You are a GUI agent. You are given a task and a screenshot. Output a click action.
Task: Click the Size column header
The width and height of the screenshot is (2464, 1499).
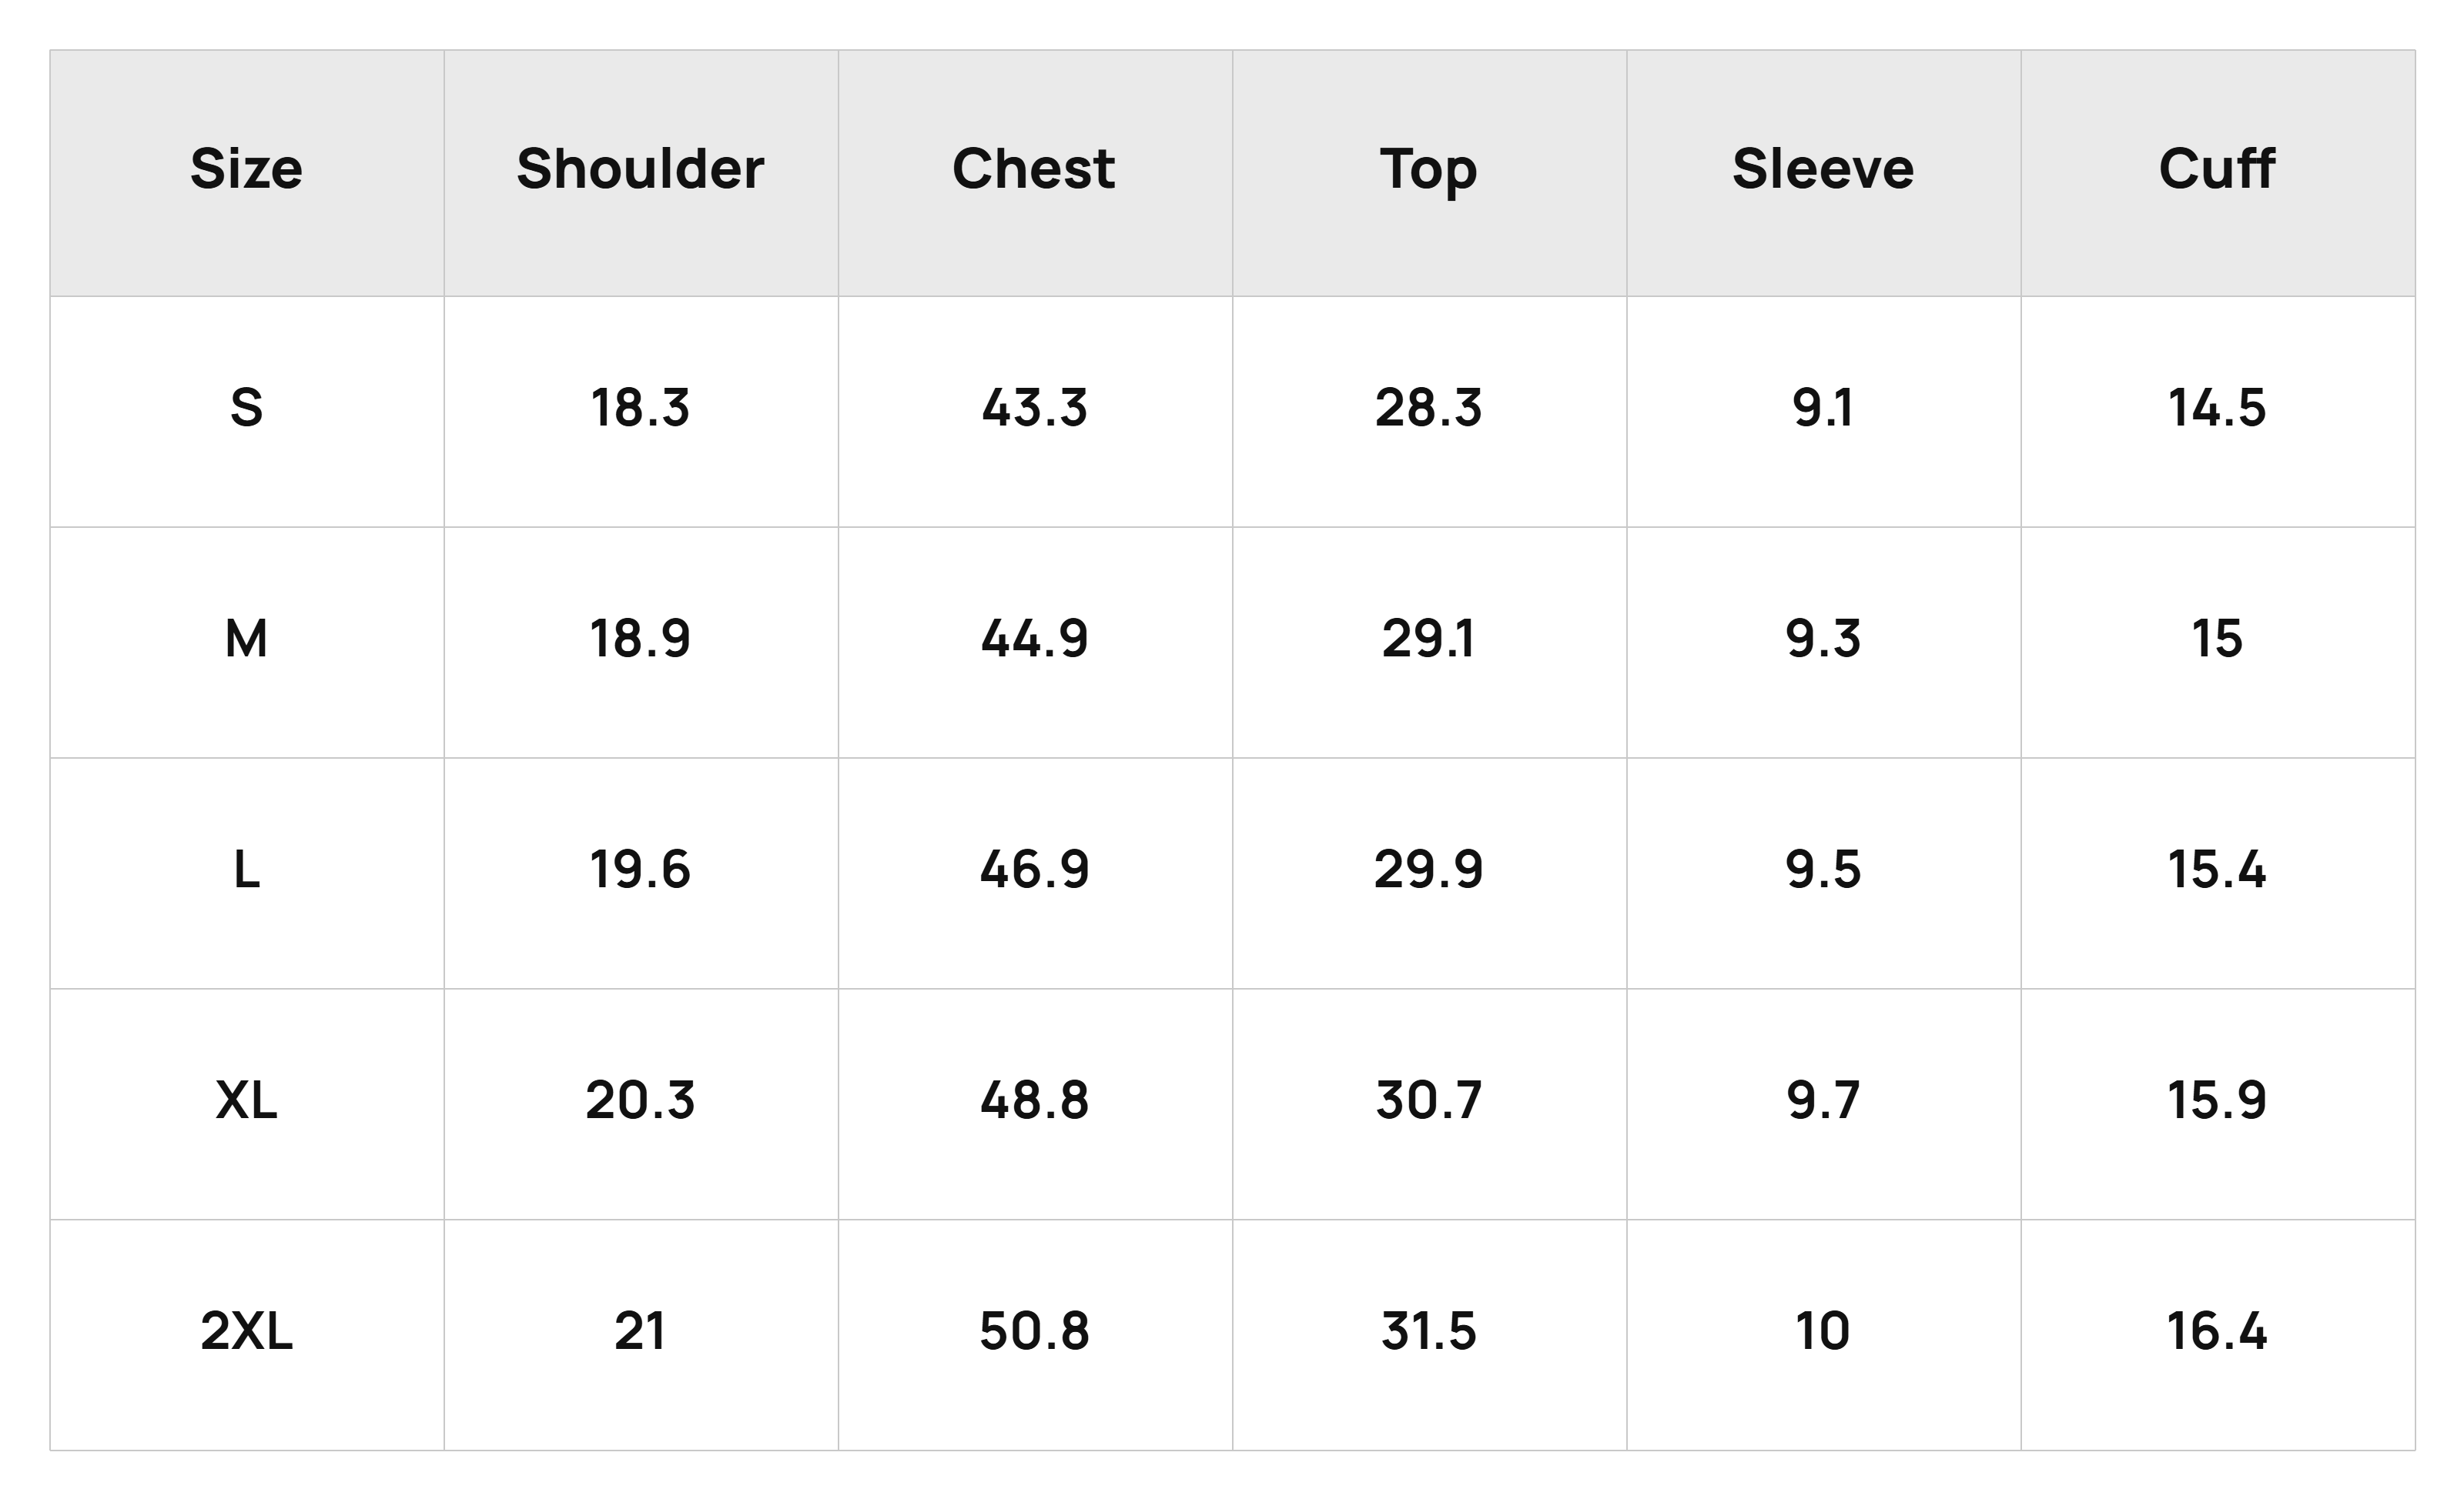coord(246,168)
